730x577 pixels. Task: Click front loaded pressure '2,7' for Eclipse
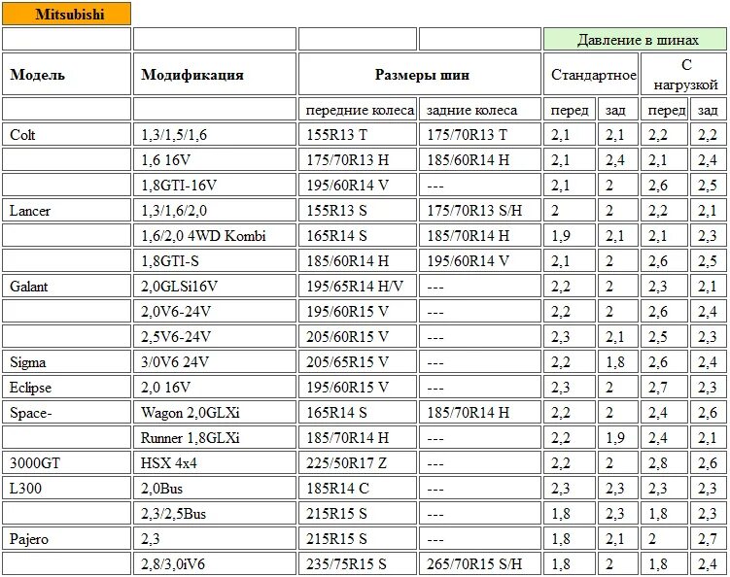point(664,388)
